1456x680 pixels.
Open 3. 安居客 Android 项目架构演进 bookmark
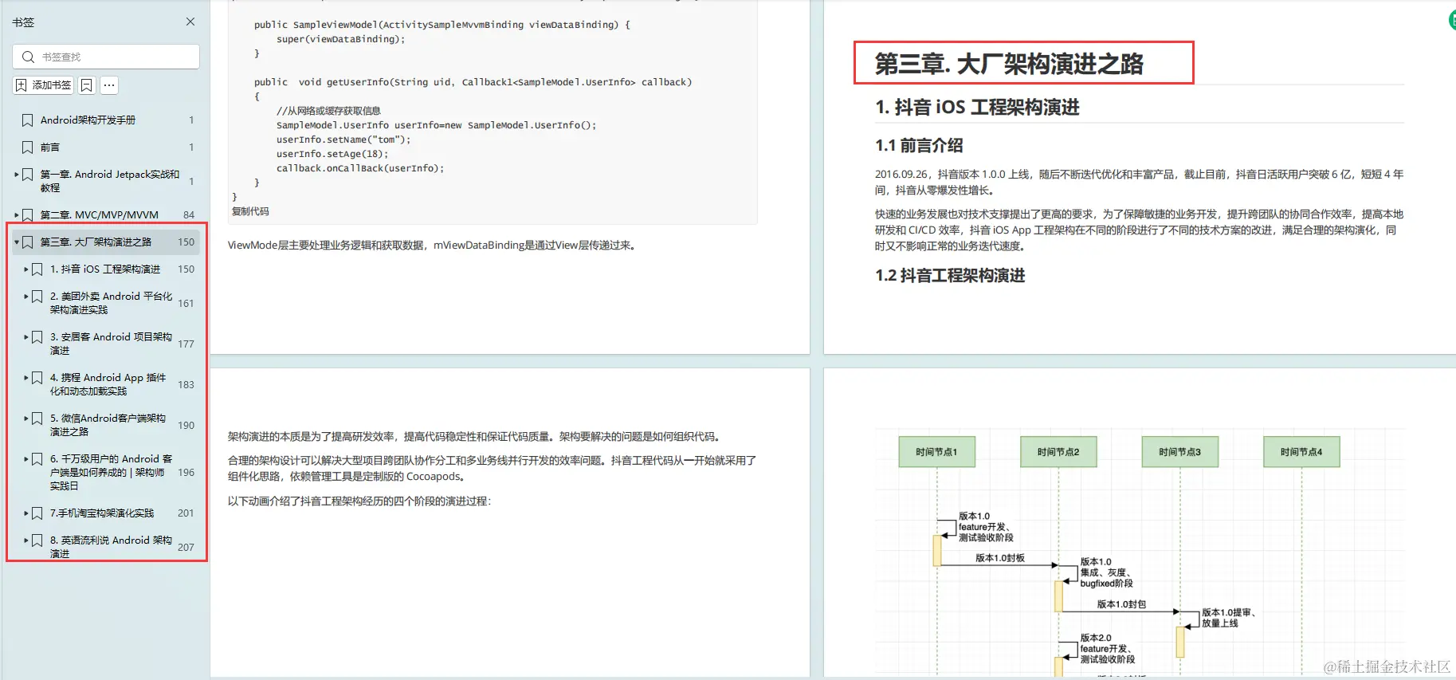tap(112, 344)
